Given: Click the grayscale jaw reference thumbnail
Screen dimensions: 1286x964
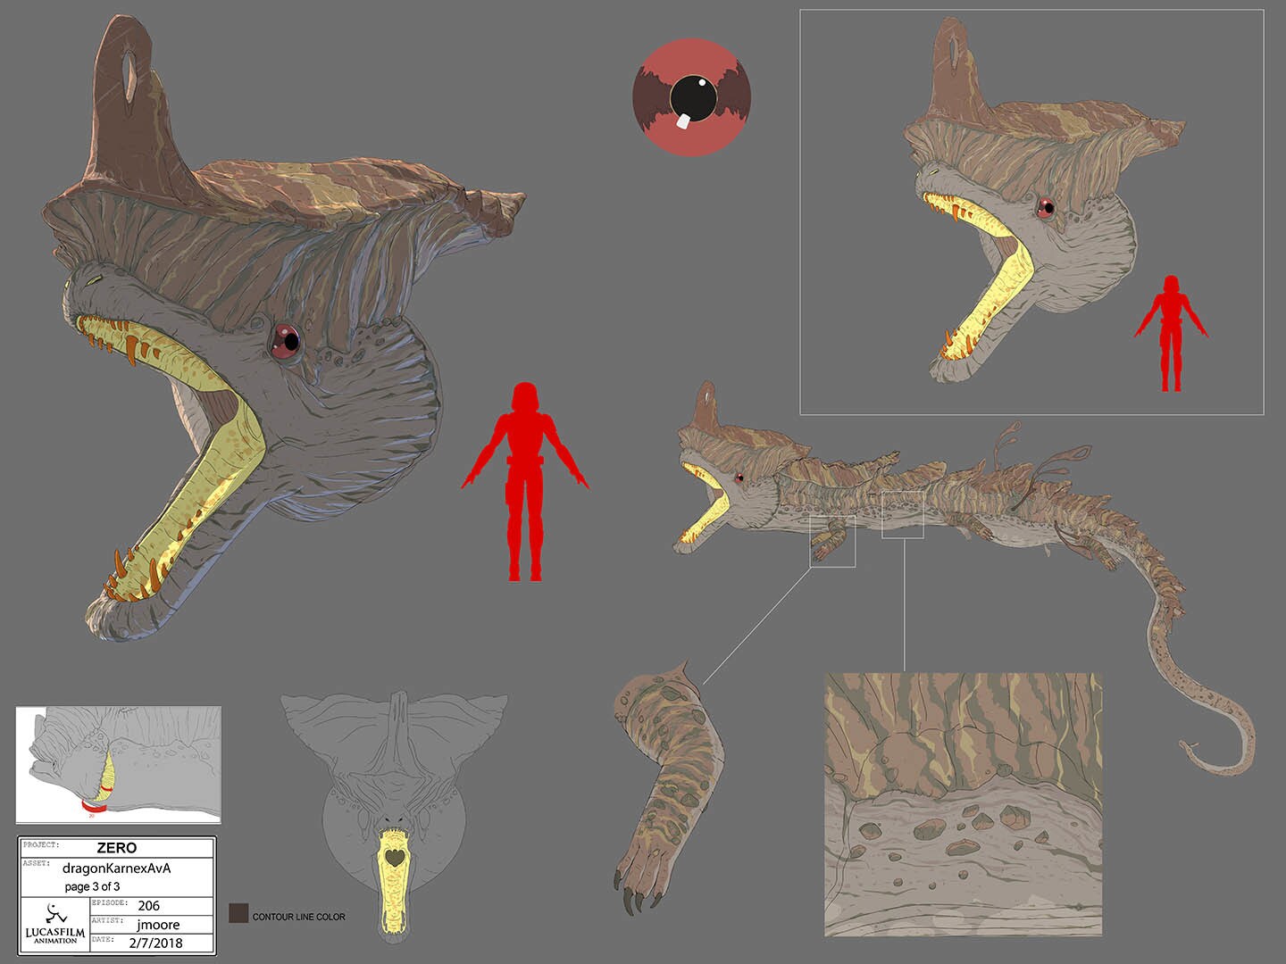Looking at the screenshot, I should [119, 764].
